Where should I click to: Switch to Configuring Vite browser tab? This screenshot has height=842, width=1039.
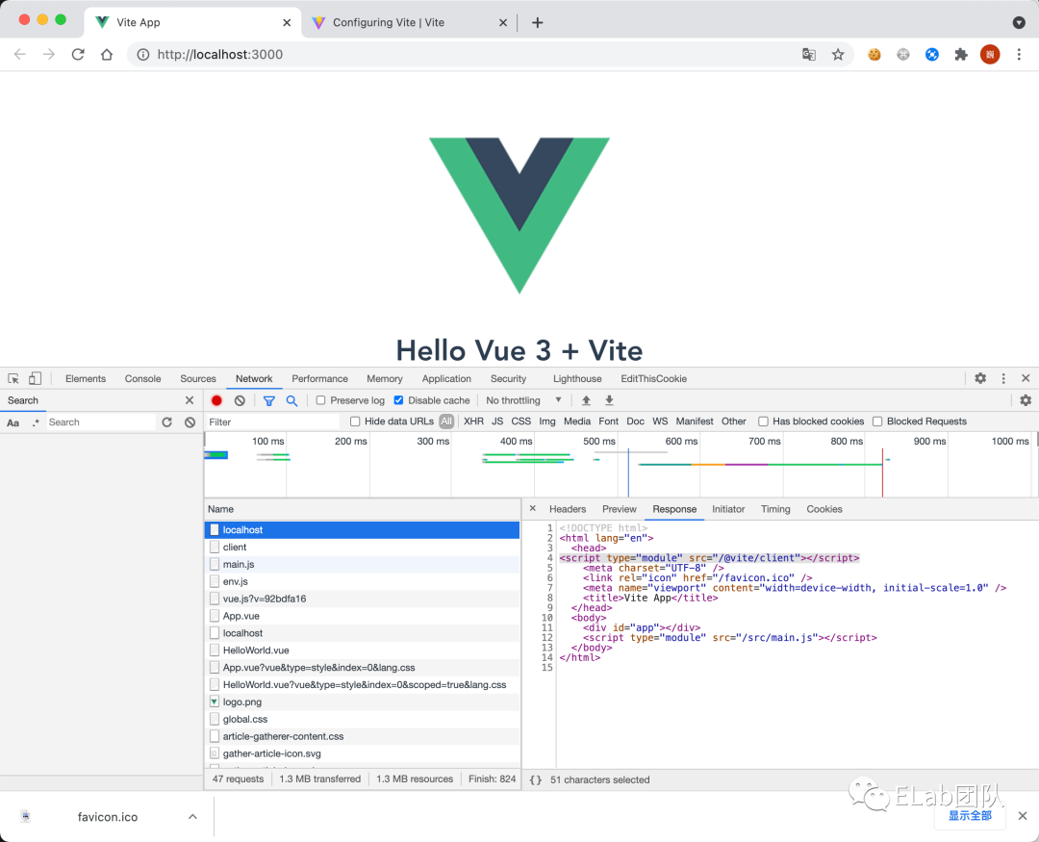pos(411,22)
